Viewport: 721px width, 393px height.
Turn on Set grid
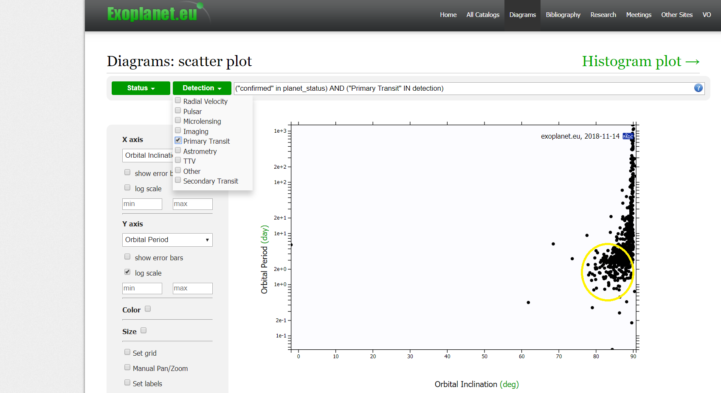(127, 352)
